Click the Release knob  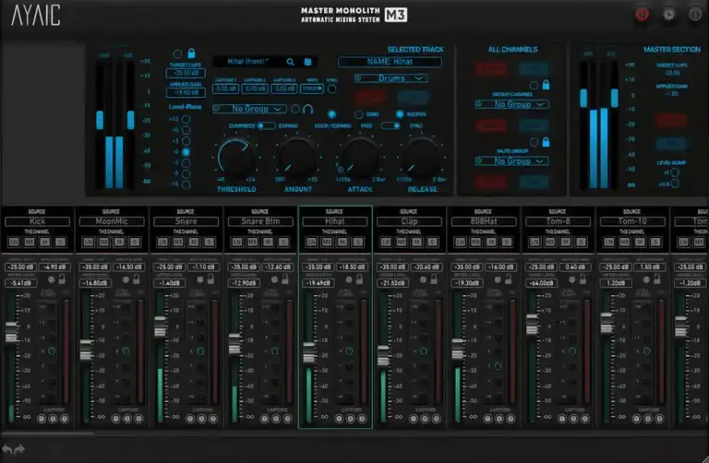point(422,158)
